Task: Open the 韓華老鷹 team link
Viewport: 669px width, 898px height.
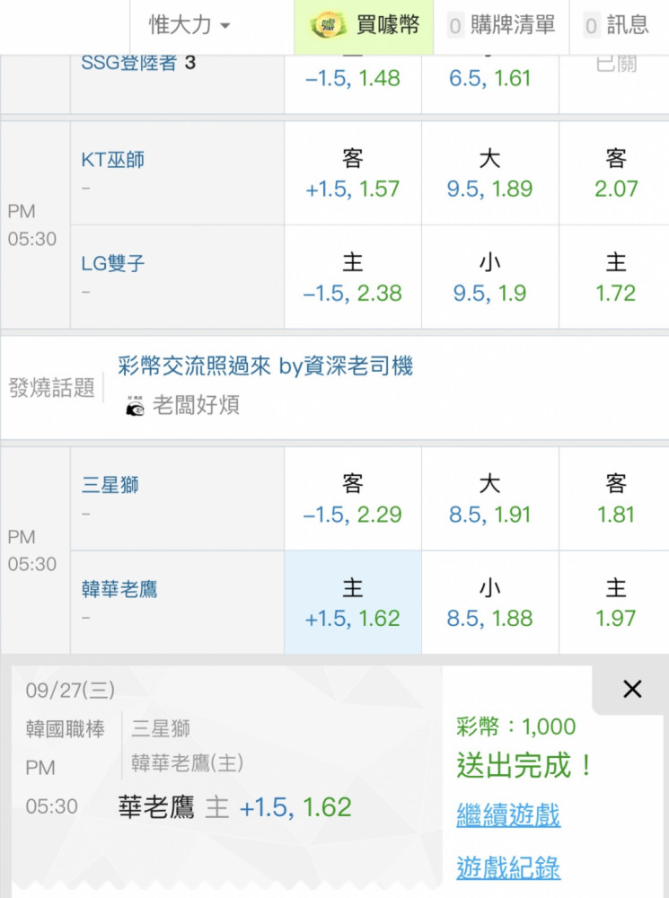Action: click(119, 589)
